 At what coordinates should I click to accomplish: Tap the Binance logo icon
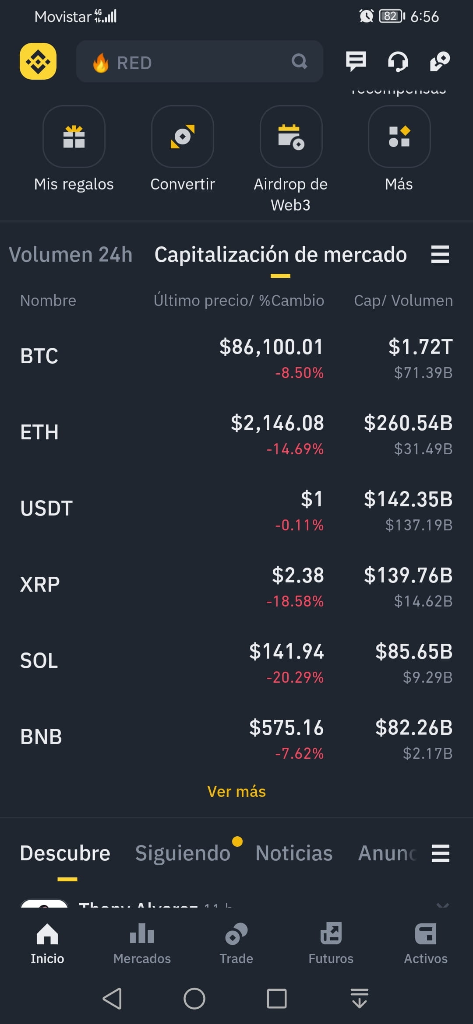[x=38, y=61]
